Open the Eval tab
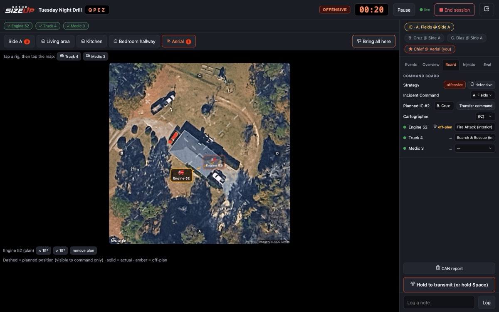This screenshot has height=312, width=499. (487, 64)
